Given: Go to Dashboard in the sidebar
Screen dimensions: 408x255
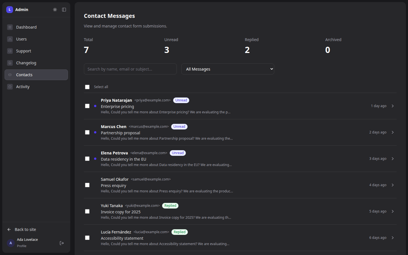Looking at the screenshot, I should (36, 27).
